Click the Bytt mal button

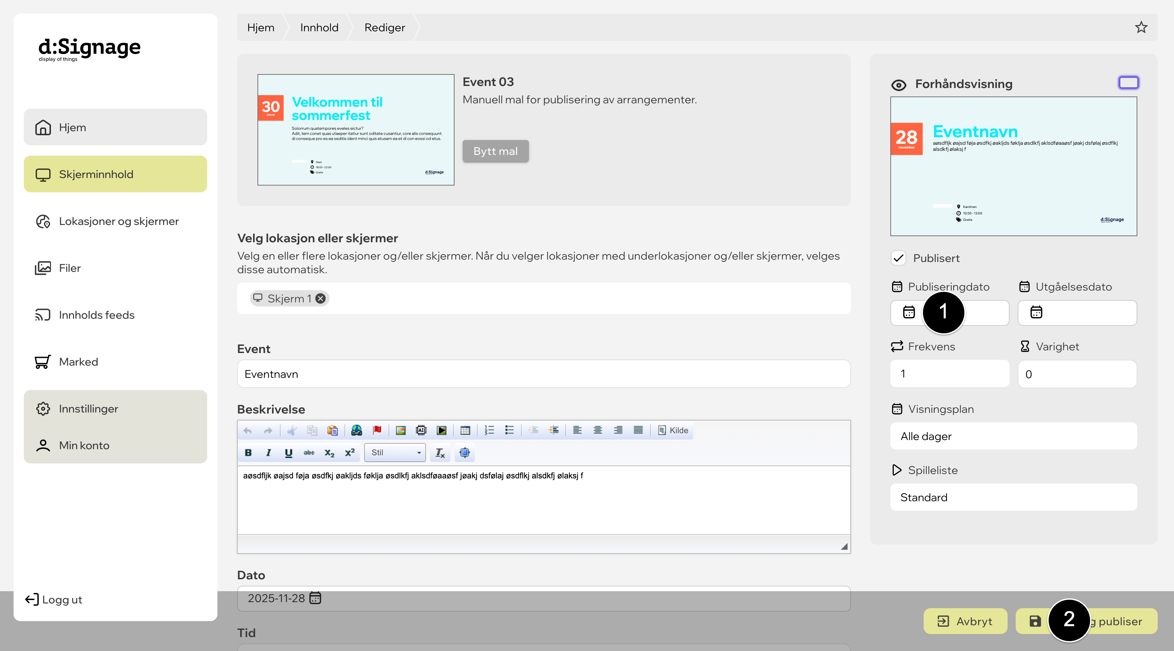495,151
